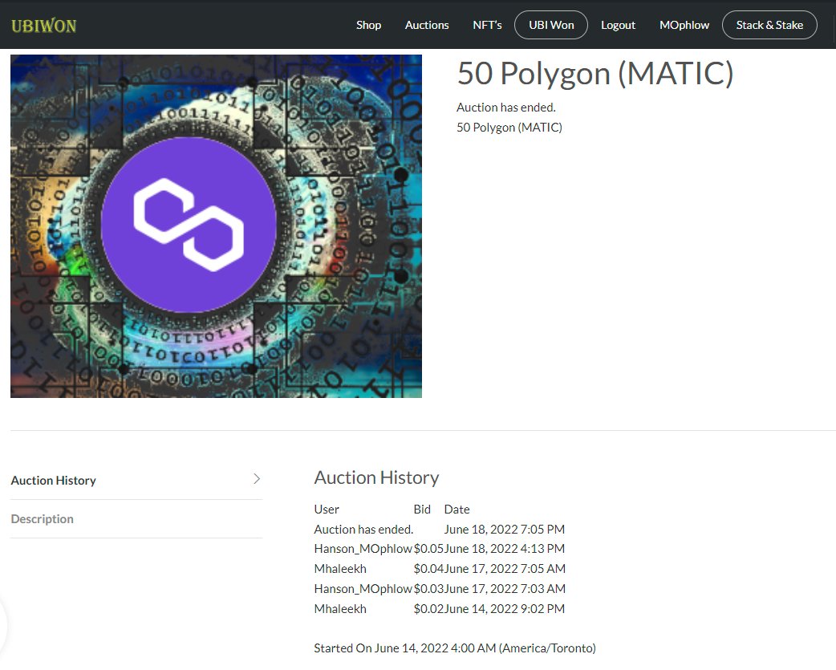
Task: Open the NFT's navigation link
Action: click(487, 25)
